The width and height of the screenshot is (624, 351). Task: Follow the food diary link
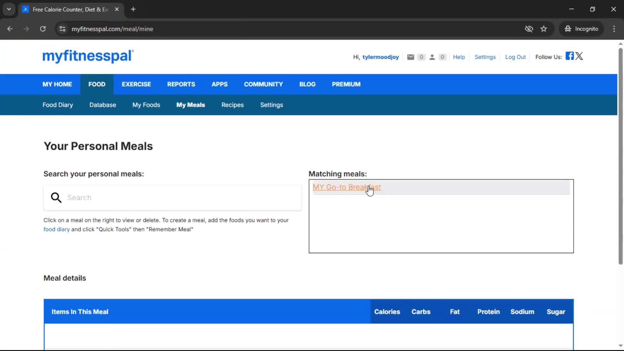pos(57,229)
